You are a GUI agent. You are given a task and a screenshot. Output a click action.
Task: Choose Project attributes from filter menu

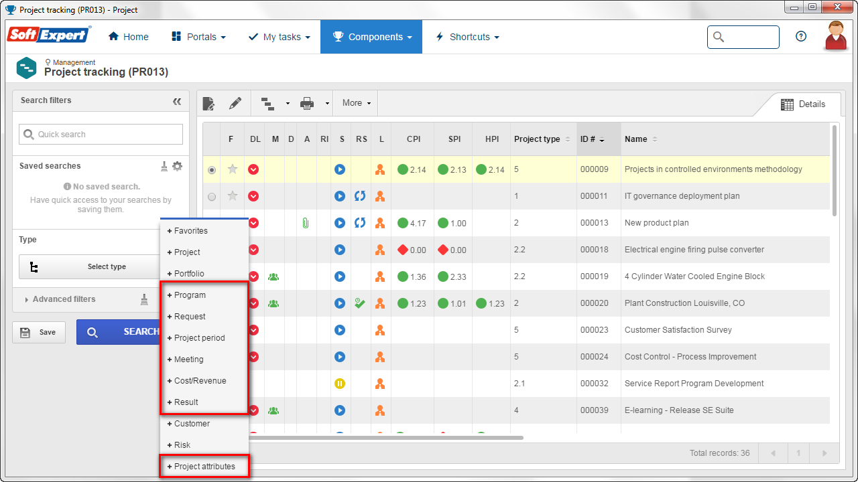(204, 467)
